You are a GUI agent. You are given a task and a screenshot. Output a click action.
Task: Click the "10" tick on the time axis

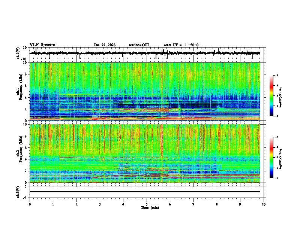pos(264,204)
